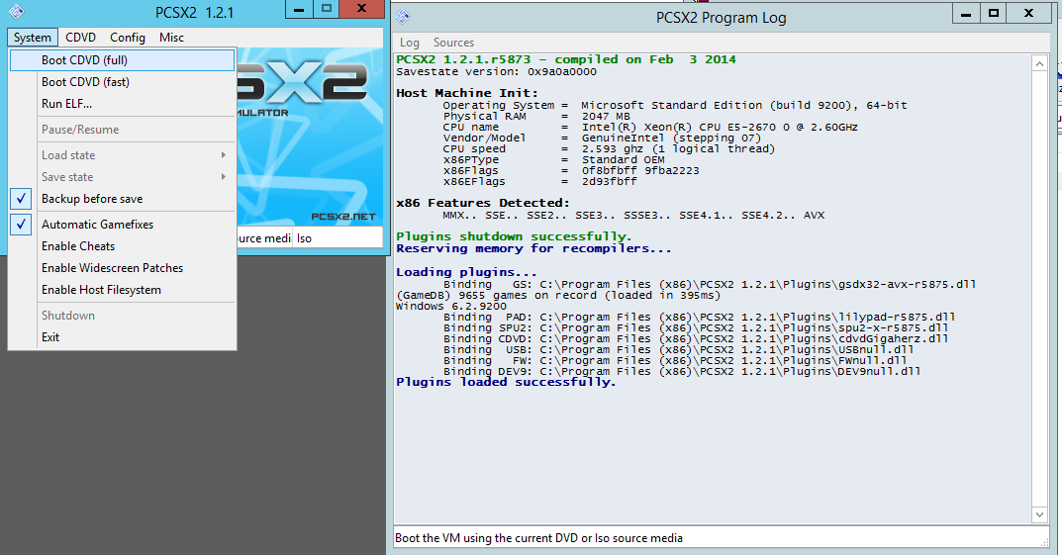Click the cdvdGigaherz.dll binding line
The width and height of the screenshot is (1062, 555).
click(x=696, y=338)
